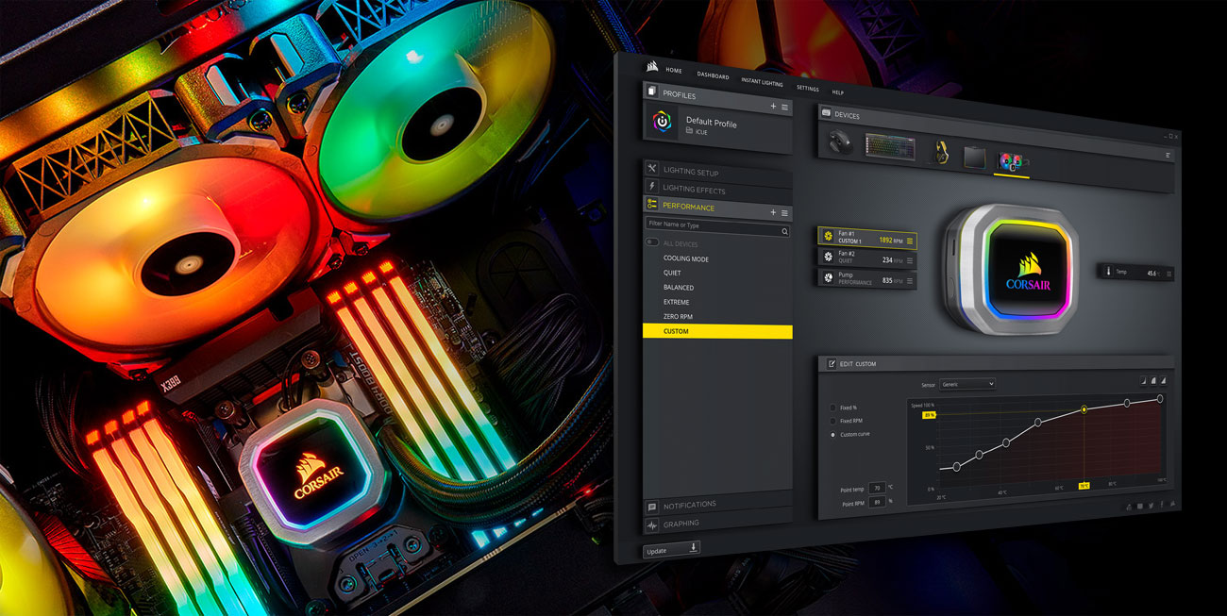Click the Point temp value field

(x=877, y=489)
